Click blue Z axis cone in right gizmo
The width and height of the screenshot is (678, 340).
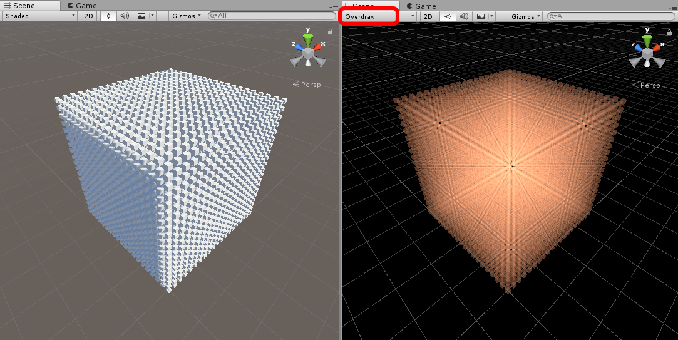point(639,47)
